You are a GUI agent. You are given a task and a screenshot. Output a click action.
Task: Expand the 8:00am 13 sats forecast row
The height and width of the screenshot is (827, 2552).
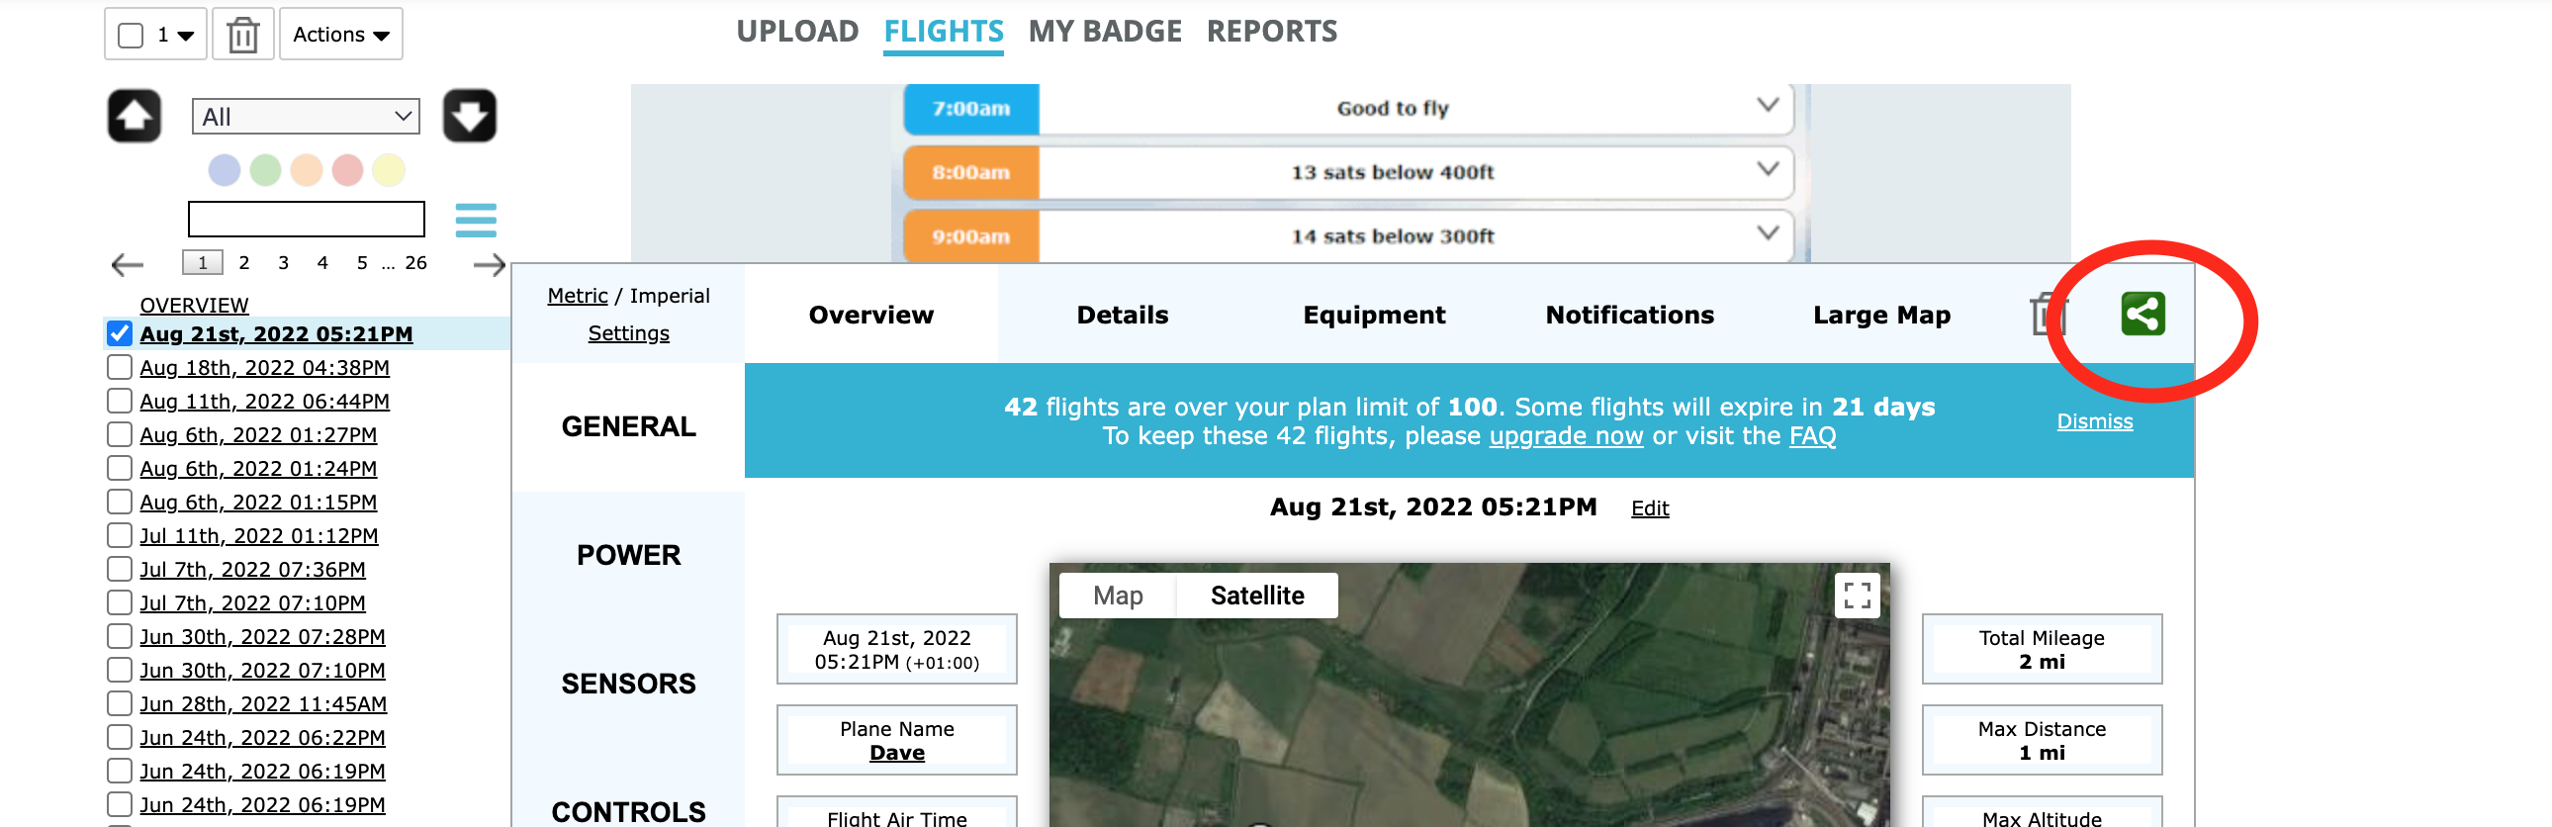(1768, 169)
